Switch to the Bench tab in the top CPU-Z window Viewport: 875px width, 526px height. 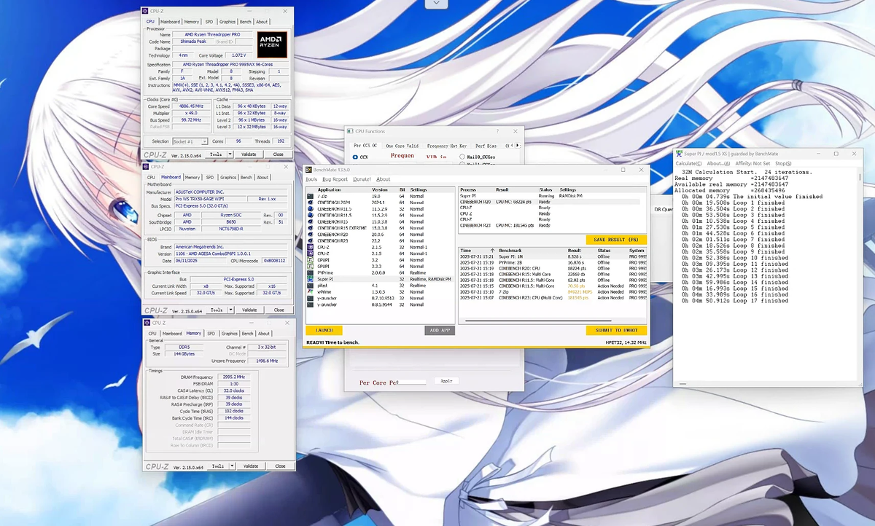(246, 22)
